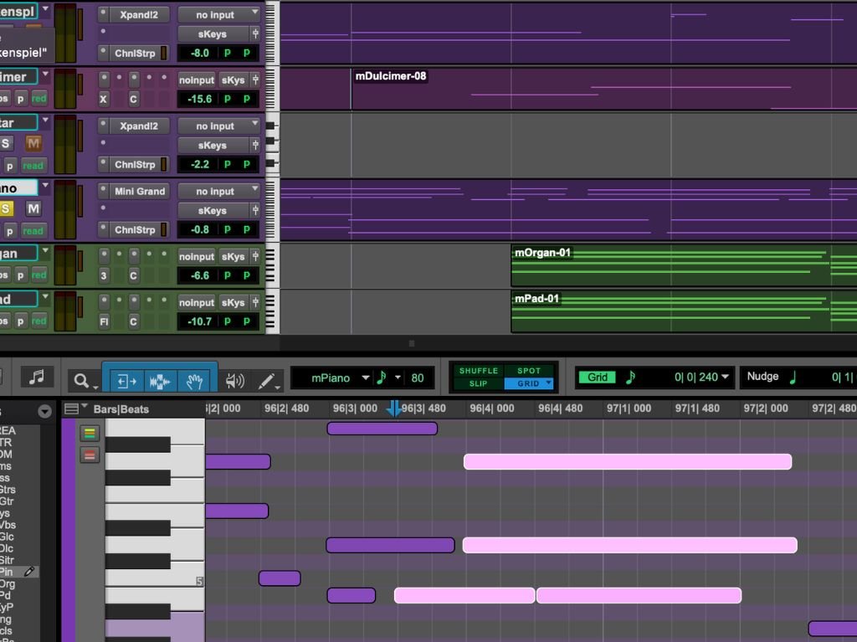Select 'Org' in the MIDI editor track list

[x=8, y=583]
